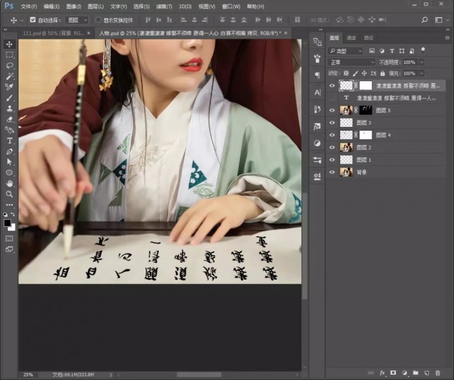Select the Move tool in toolbar
This screenshot has height=380, width=454.
pos(9,44)
